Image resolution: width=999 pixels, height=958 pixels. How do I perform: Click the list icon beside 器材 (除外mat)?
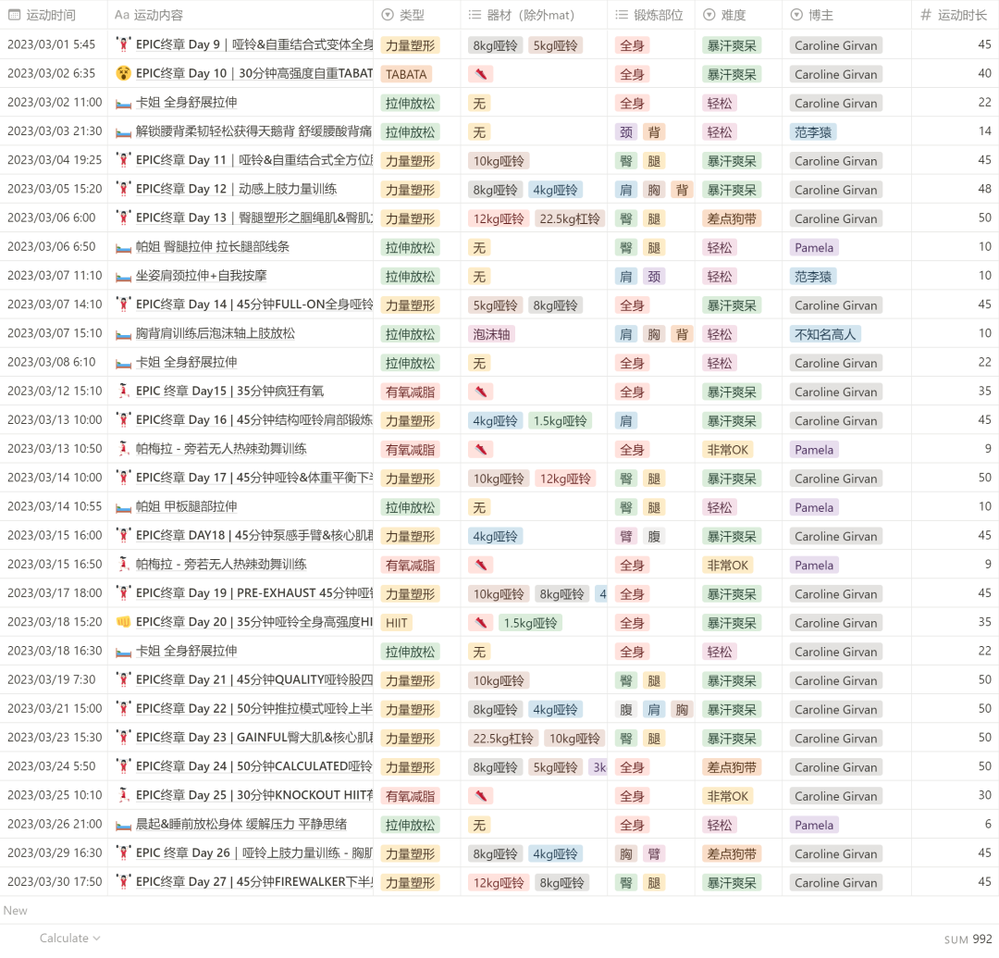pos(475,15)
